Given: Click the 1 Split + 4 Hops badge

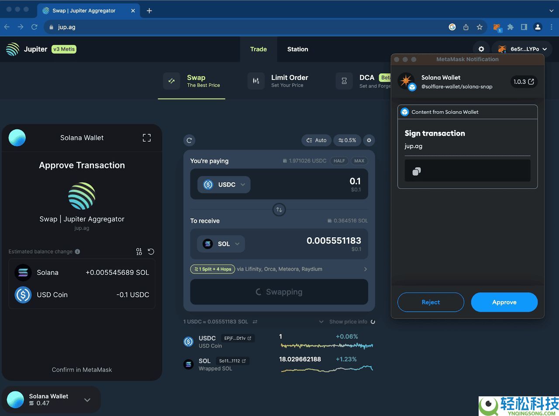Looking at the screenshot, I should (x=213, y=269).
